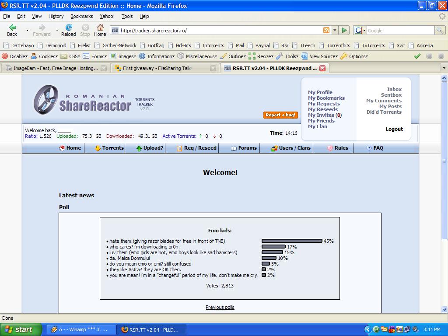
Task: Click the Windows Start button
Action: coord(20,329)
